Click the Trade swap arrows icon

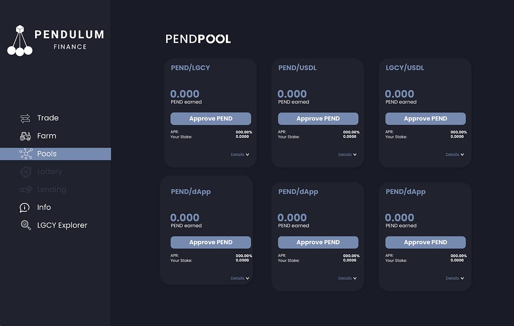(25, 118)
